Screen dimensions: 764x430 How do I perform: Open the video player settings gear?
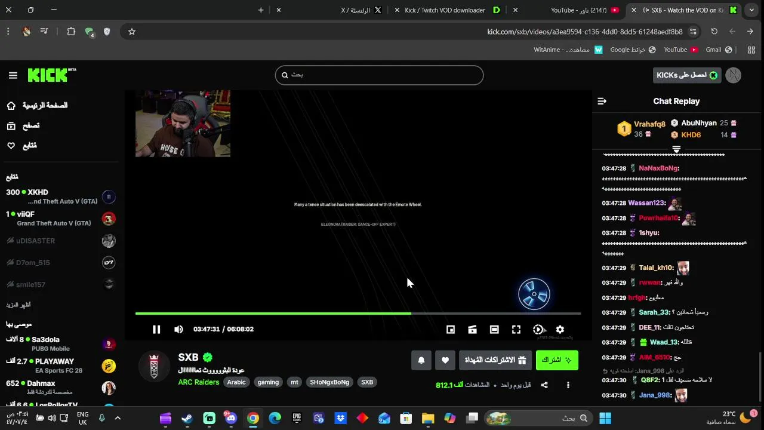tap(560, 329)
